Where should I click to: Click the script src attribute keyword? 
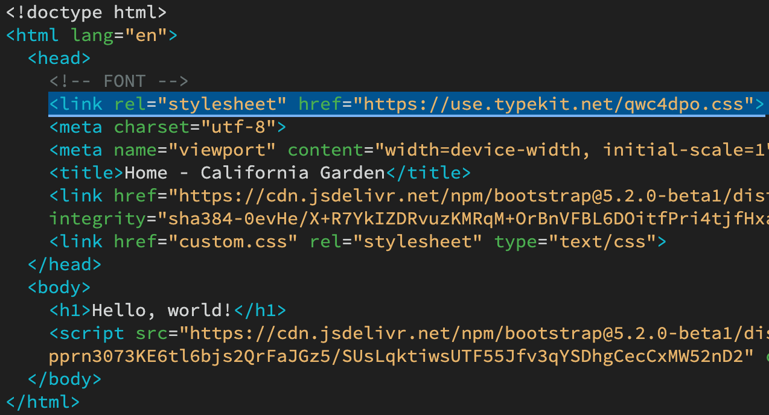pyautogui.click(x=151, y=332)
